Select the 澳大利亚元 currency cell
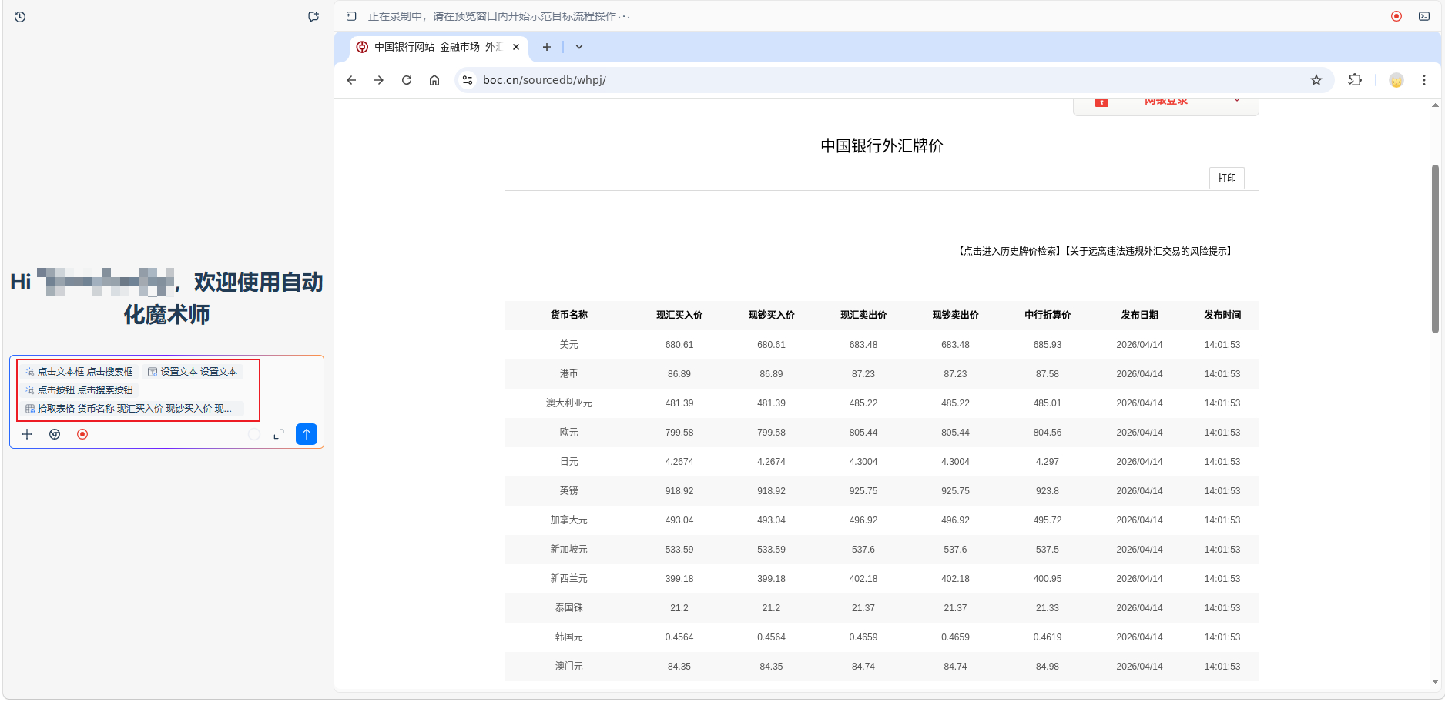This screenshot has height=702, width=1445. click(x=569, y=403)
